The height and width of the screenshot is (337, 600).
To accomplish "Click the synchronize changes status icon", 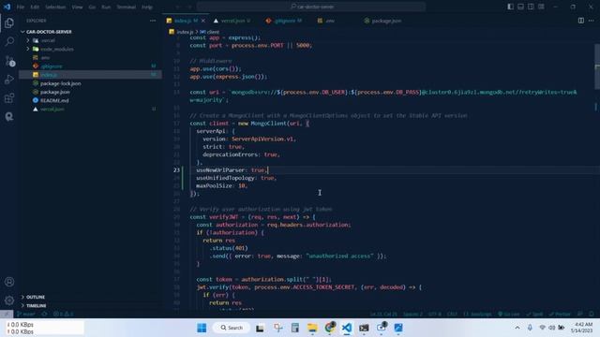I will click(x=44, y=315).
